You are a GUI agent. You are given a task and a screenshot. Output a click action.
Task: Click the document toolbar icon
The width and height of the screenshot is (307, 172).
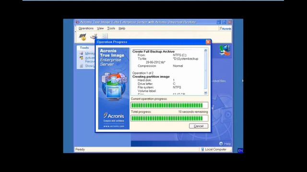point(105,36)
